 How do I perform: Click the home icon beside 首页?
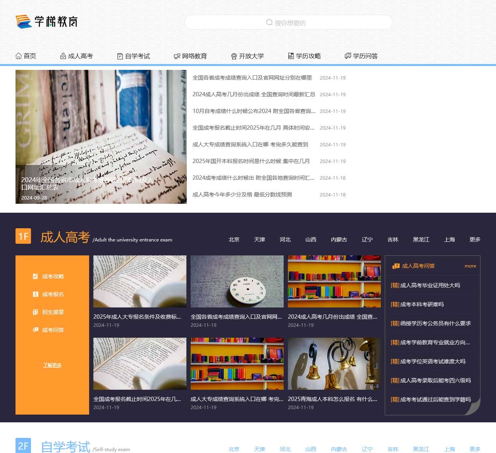[18, 56]
